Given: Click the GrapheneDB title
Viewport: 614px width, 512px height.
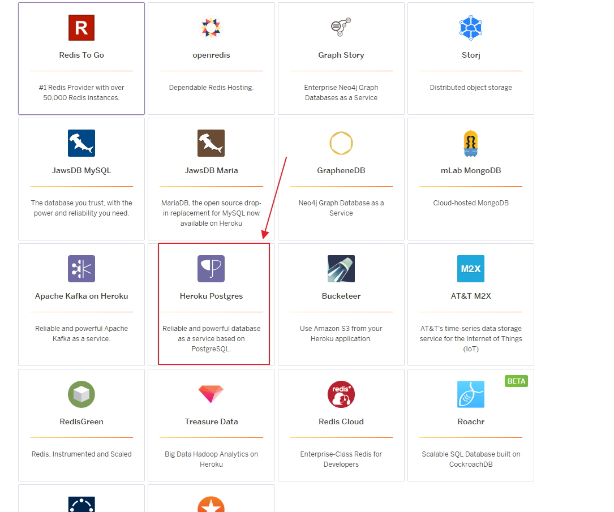Looking at the screenshot, I should (x=341, y=171).
